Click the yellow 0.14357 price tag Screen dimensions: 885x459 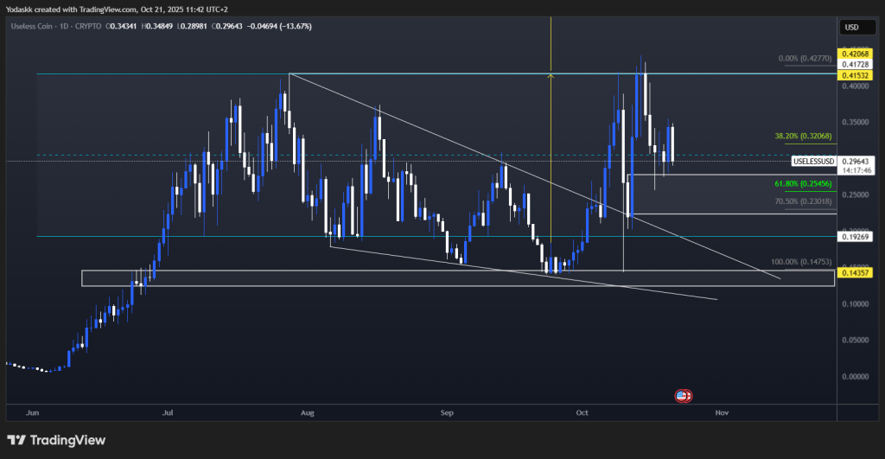(856, 273)
